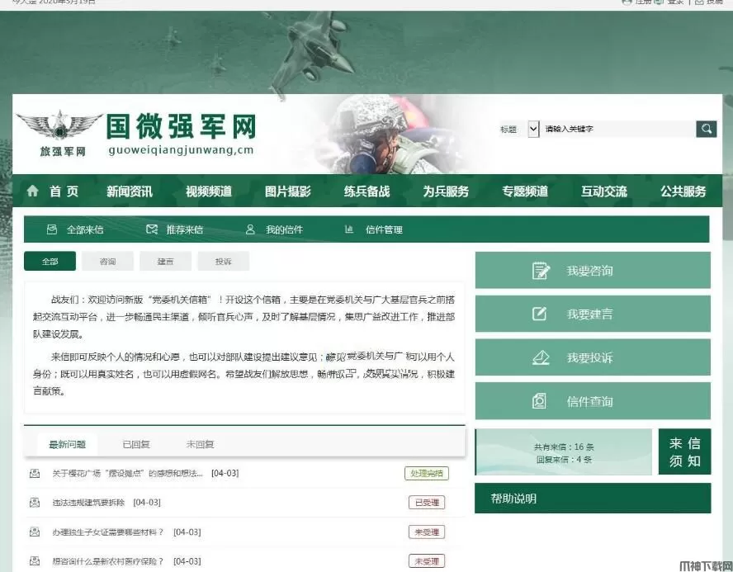The image size is (733, 572).
Task: Select 信件管理 in the sub navigation
Action: click(x=384, y=229)
